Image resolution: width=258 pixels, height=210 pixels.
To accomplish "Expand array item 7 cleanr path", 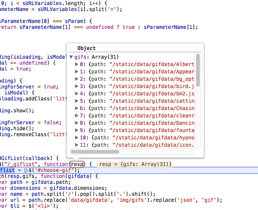I will click(x=76, y=115).
